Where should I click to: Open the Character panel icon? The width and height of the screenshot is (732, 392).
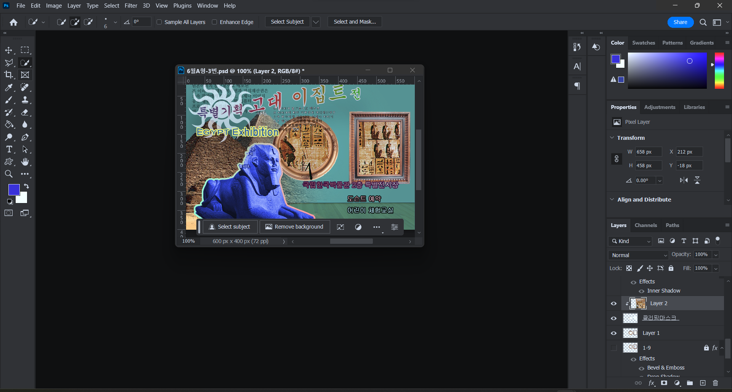pos(577,66)
